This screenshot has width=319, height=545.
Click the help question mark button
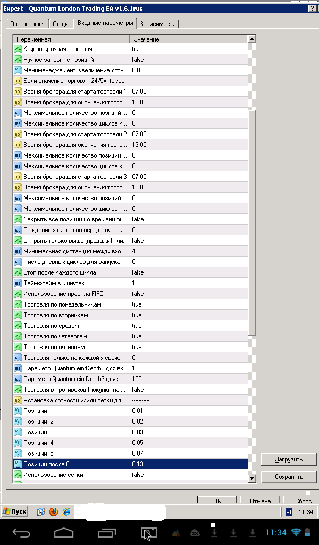pos(312,9)
